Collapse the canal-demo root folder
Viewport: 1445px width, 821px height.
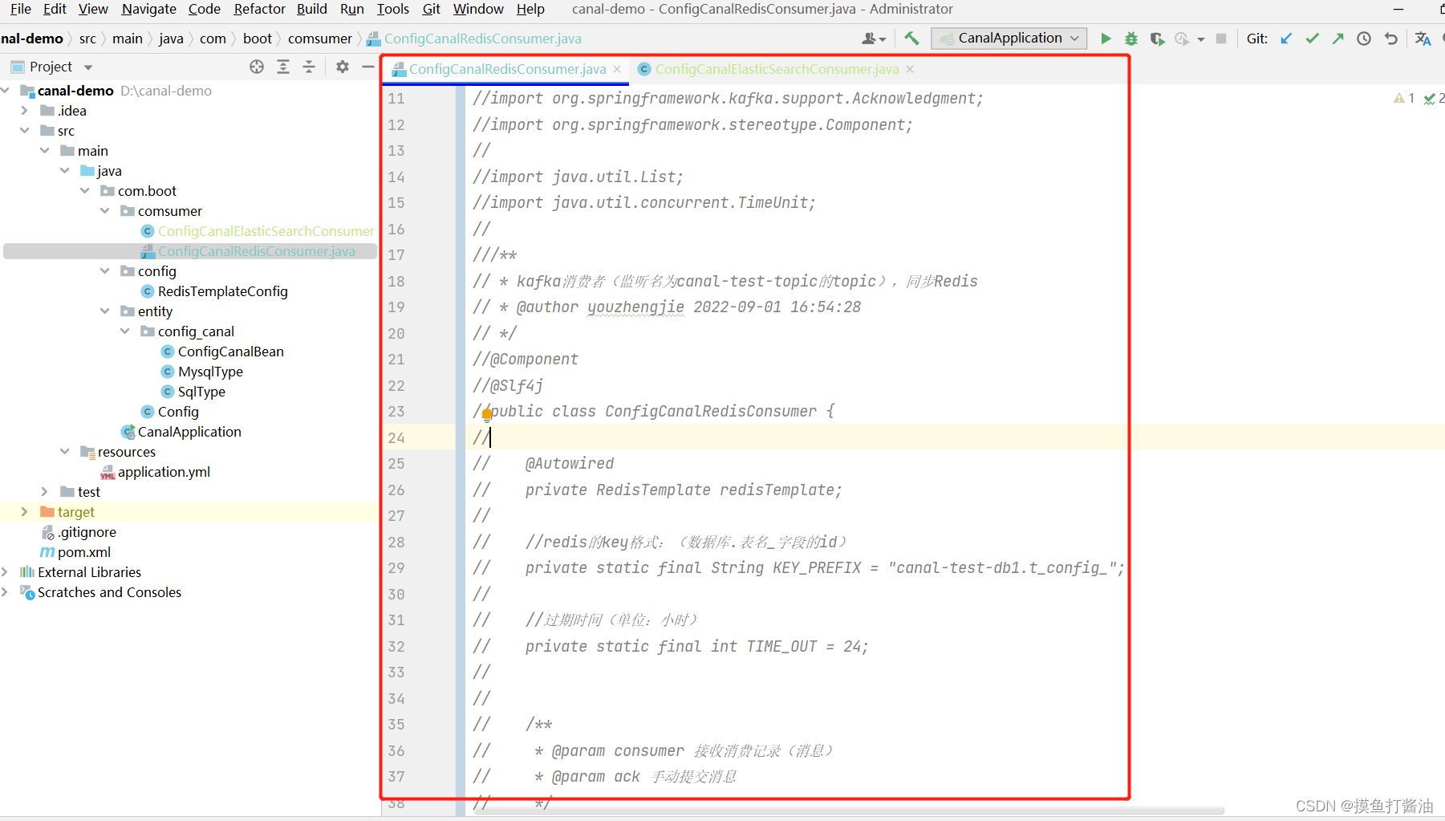6,90
